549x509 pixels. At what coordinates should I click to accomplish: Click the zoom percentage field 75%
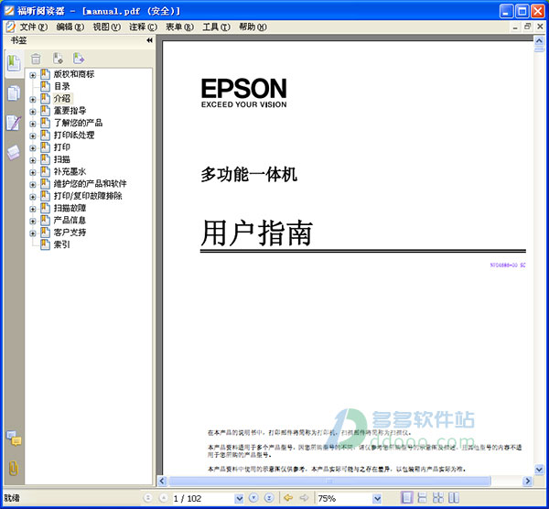pyautogui.click(x=344, y=498)
